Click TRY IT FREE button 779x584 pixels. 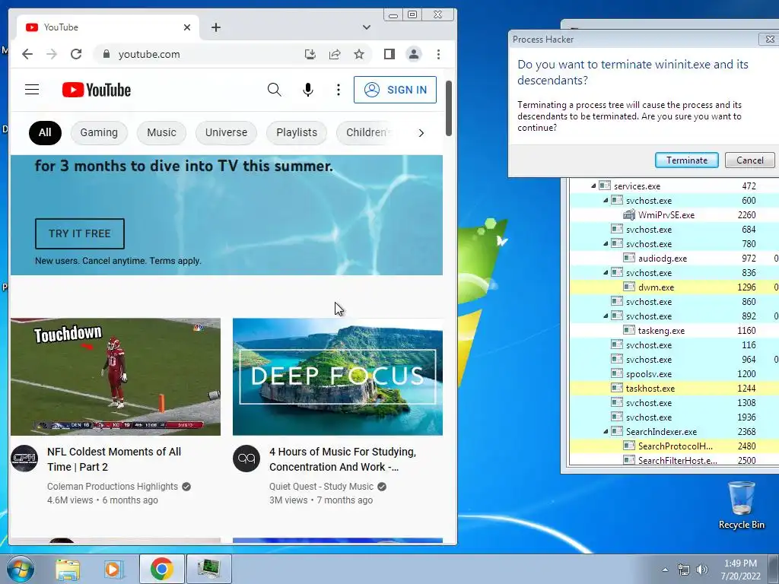(x=79, y=233)
